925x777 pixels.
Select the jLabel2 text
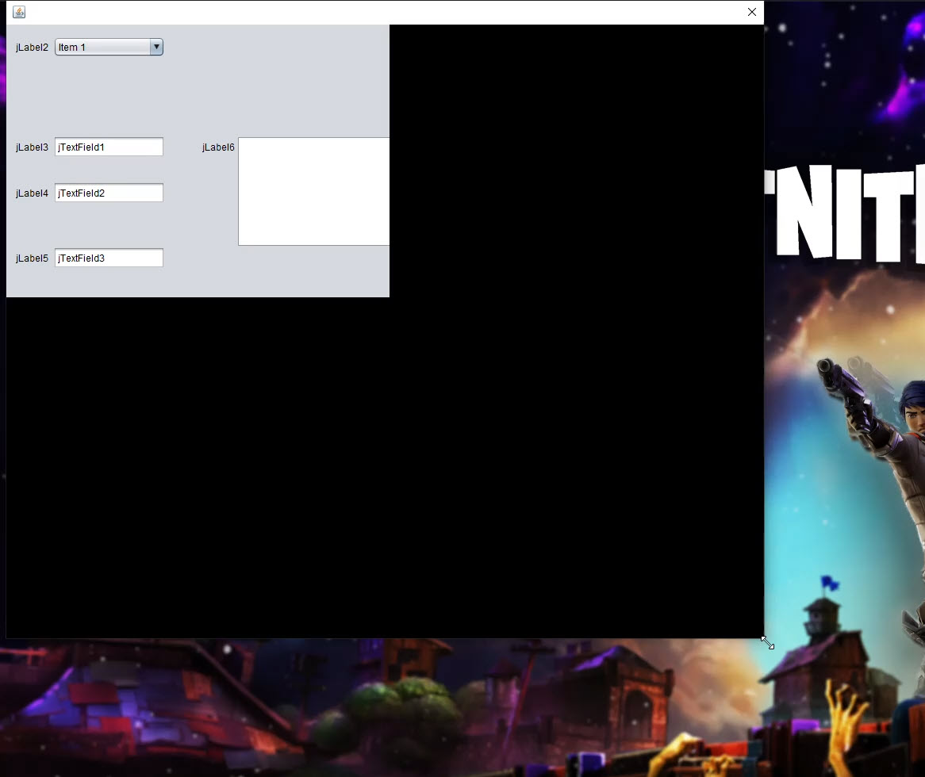tap(32, 47)
